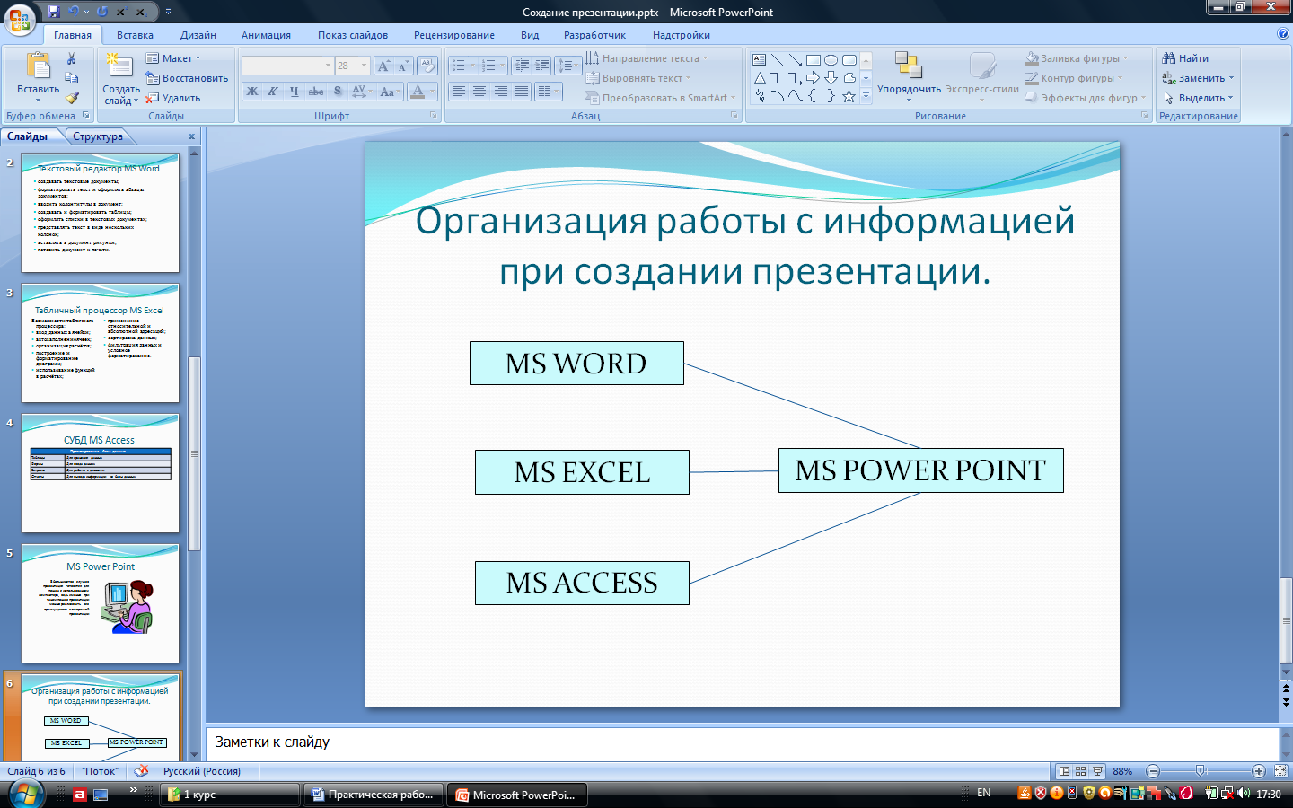This screenshot has width=1293, height=808.
Task: Start slide show from status bar icon
Action: [x=1097, y=771]
